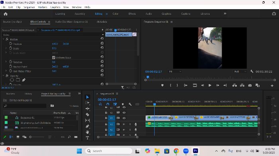The image size is (279, 156).
Task: Reset Position parameter
Action: tap(102, 43)
